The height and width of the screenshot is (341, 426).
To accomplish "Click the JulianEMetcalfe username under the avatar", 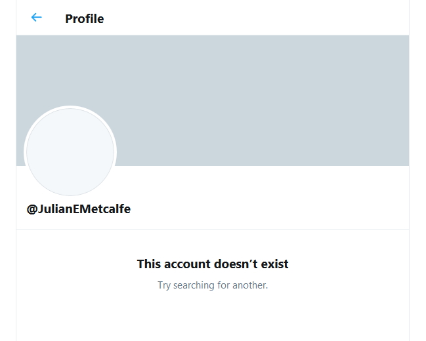I will (79, 209).
